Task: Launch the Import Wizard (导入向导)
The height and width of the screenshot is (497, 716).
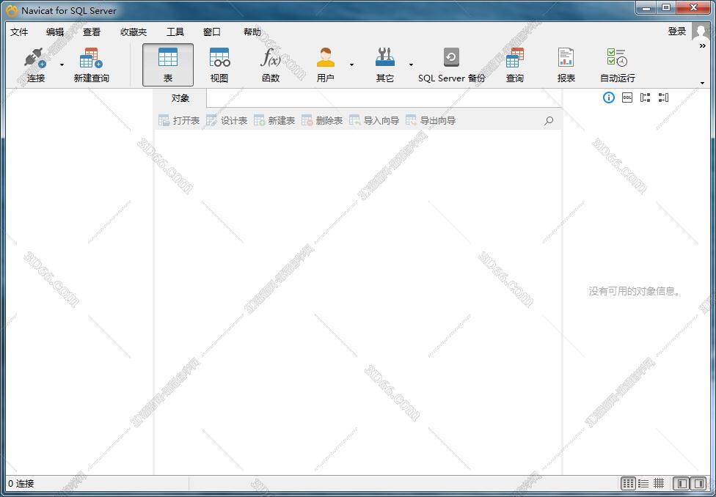Action: point(374,120)
